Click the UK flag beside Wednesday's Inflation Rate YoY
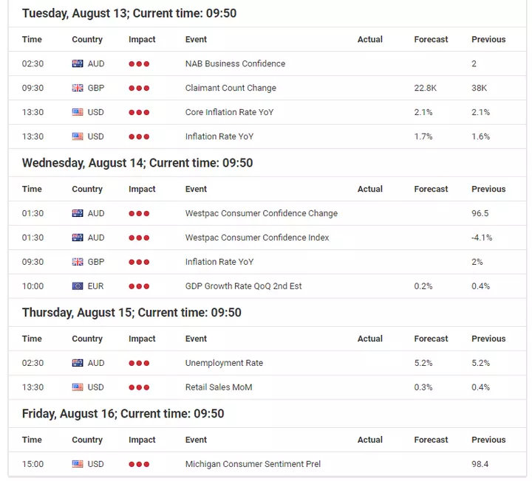The image size is (532, 481). (x=78, y=262)
